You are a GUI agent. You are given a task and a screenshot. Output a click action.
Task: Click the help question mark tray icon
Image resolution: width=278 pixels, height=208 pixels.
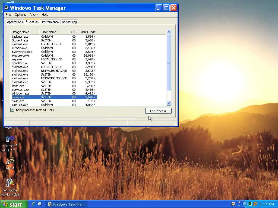[233, 204]
